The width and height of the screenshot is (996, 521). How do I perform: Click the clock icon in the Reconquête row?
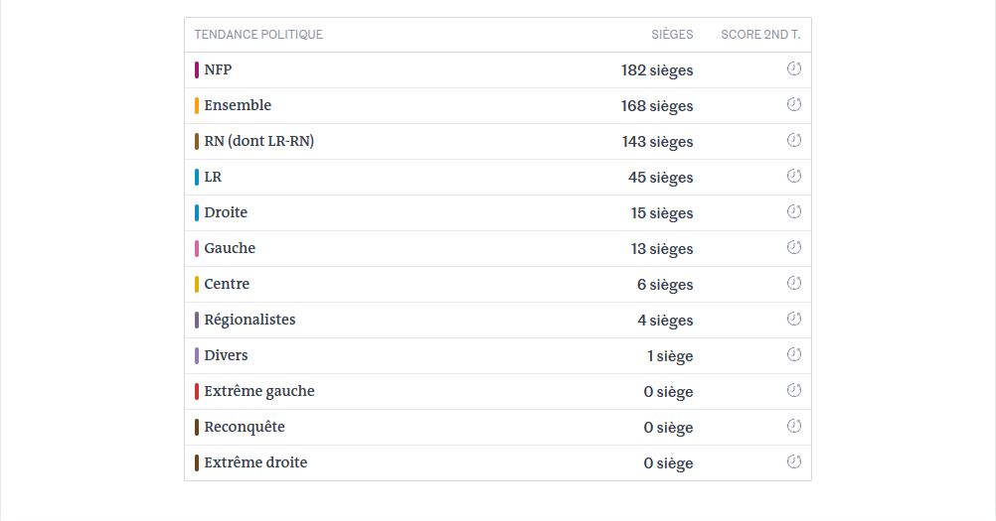click(x=793, y=427)
